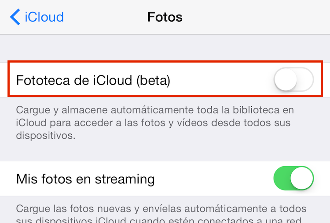Disable Mis fotos en streaming switch
Image resolution: width=330 pixels, height=223 pixels.
tap(294, 178)
